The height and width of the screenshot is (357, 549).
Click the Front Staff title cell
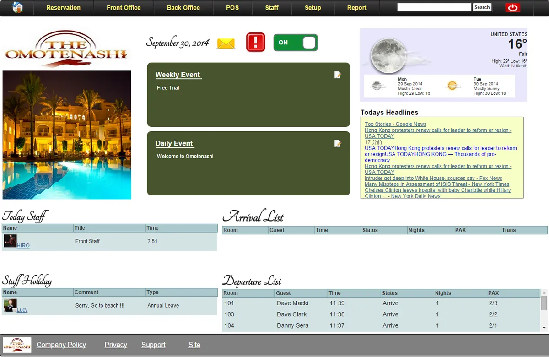[87, 241]
